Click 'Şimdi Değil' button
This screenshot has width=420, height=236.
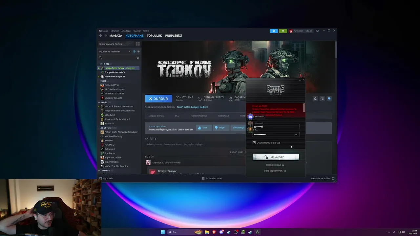pyautogui.click(x=239, y=128)
